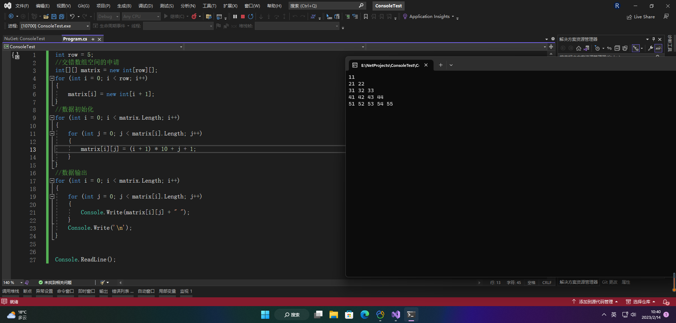Click in the 搜索 (Ctrl+Q) search box
The width and height of the screenshot is (676, 323).
pos(327,6)
